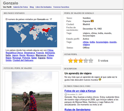Click the mundo tag link

(x=113, y=42)
